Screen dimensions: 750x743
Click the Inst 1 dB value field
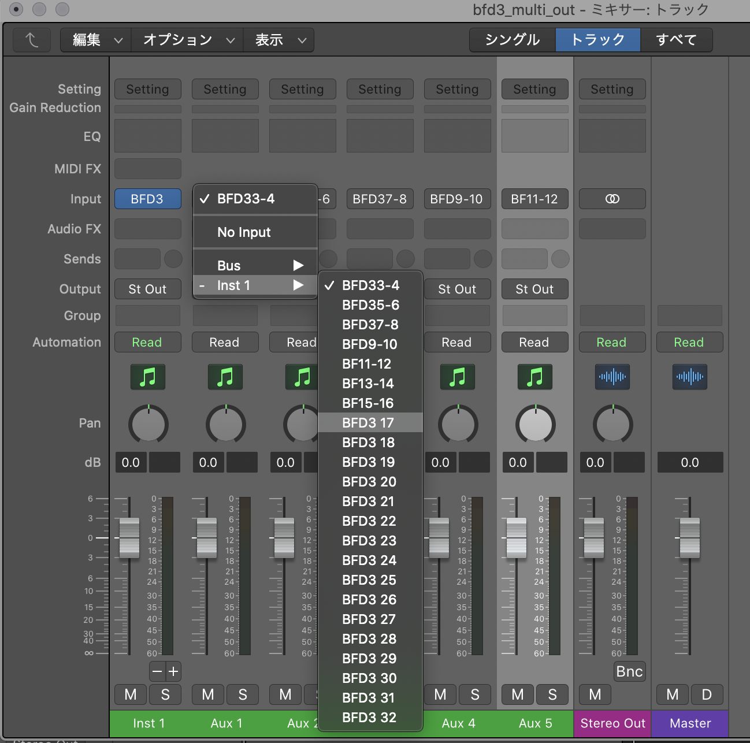[131, 462]
